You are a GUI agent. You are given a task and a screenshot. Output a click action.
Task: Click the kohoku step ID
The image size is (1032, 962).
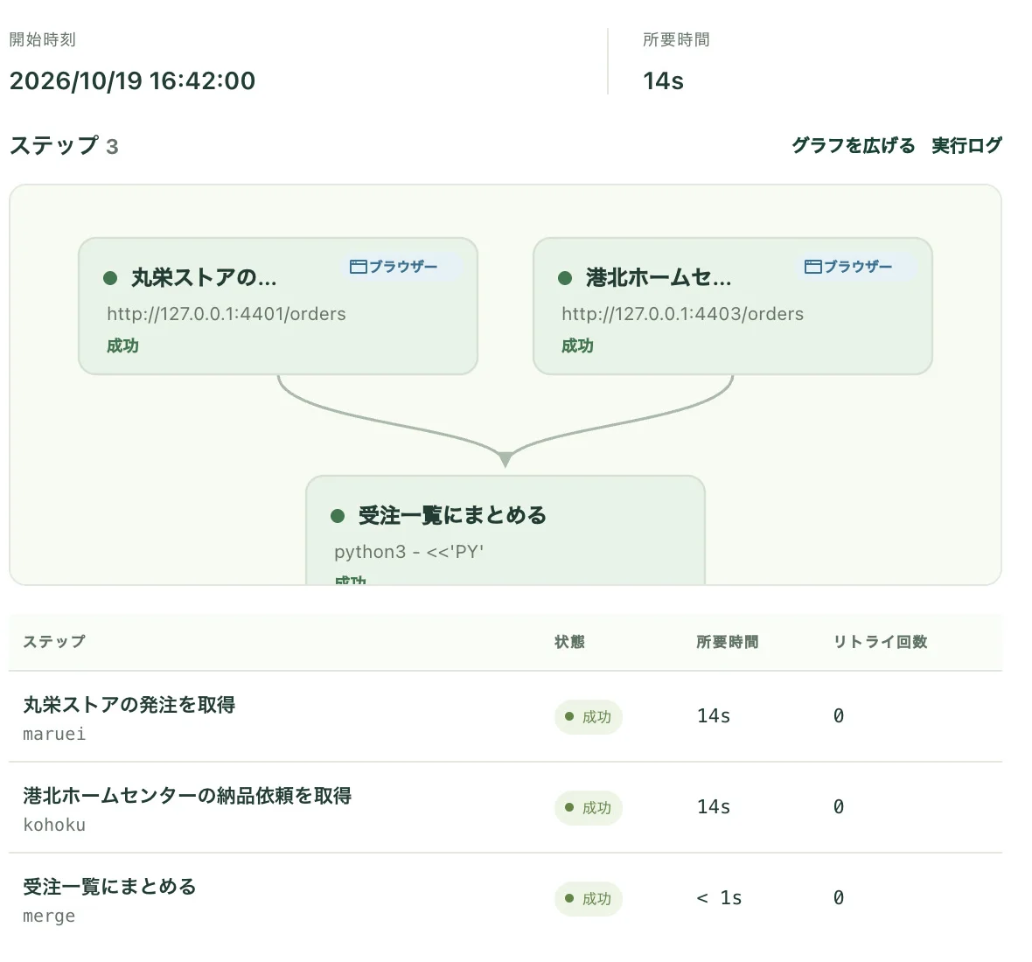tap(54, 826)
